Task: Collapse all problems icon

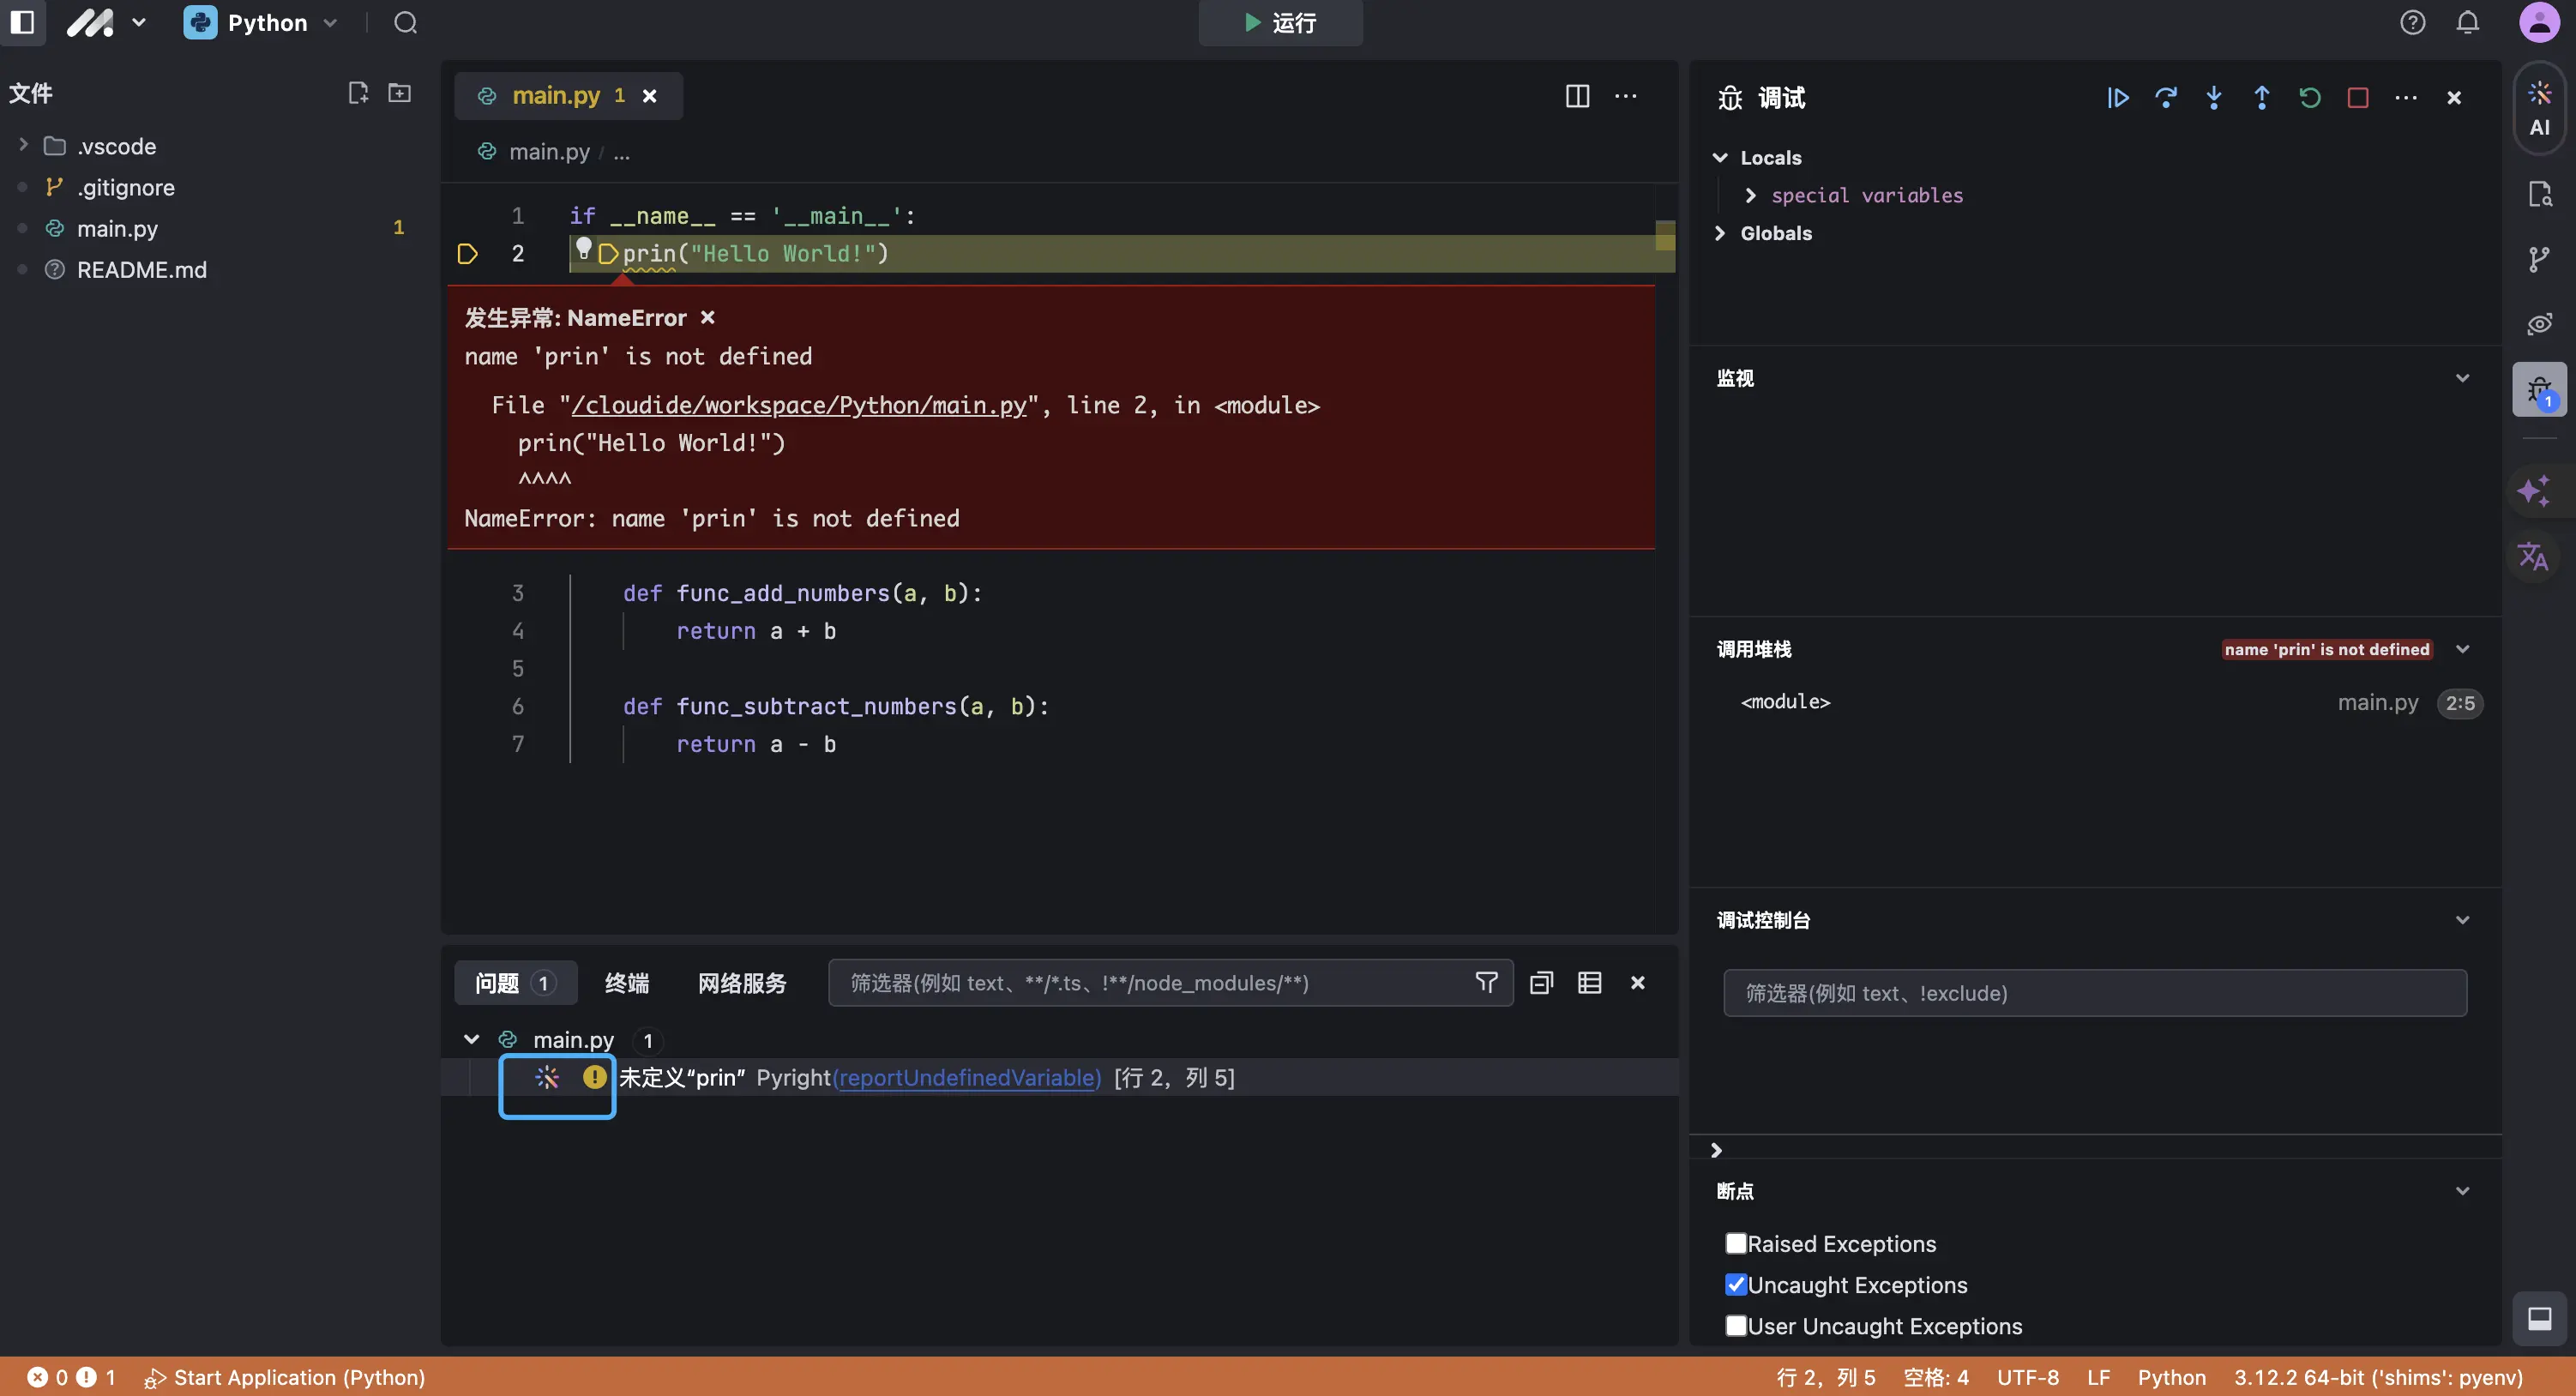Action: coord(1541,983)
